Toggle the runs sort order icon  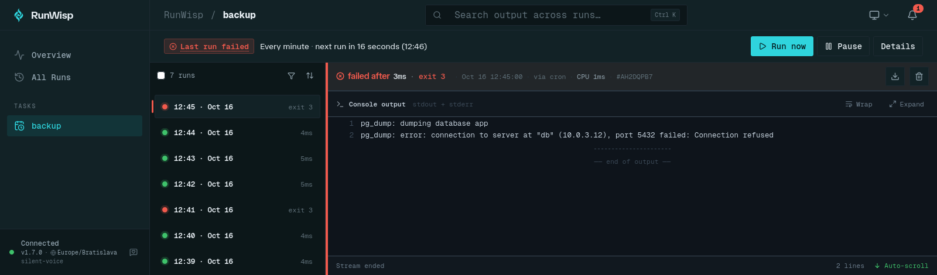(x=310, y=75)
